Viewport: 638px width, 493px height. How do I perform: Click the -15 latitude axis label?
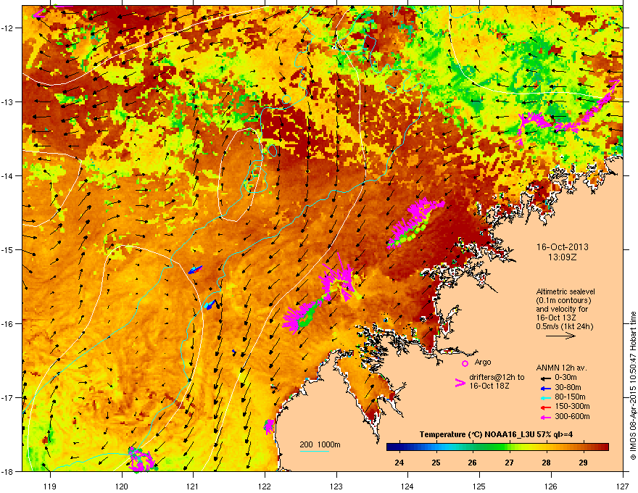(7, 249)
